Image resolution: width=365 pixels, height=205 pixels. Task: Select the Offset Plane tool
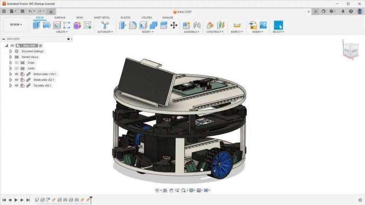point(210,25)
